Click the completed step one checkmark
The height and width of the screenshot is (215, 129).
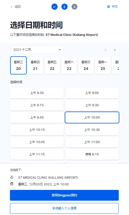(55, 7)
